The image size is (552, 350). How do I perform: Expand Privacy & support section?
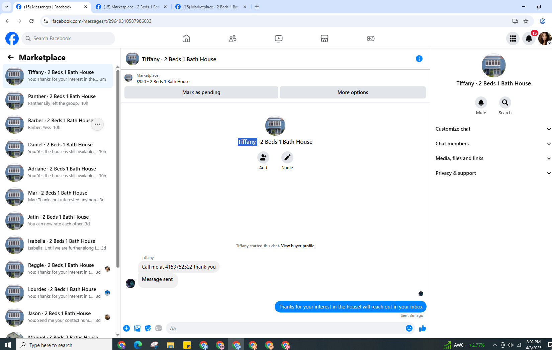point(493,173)
